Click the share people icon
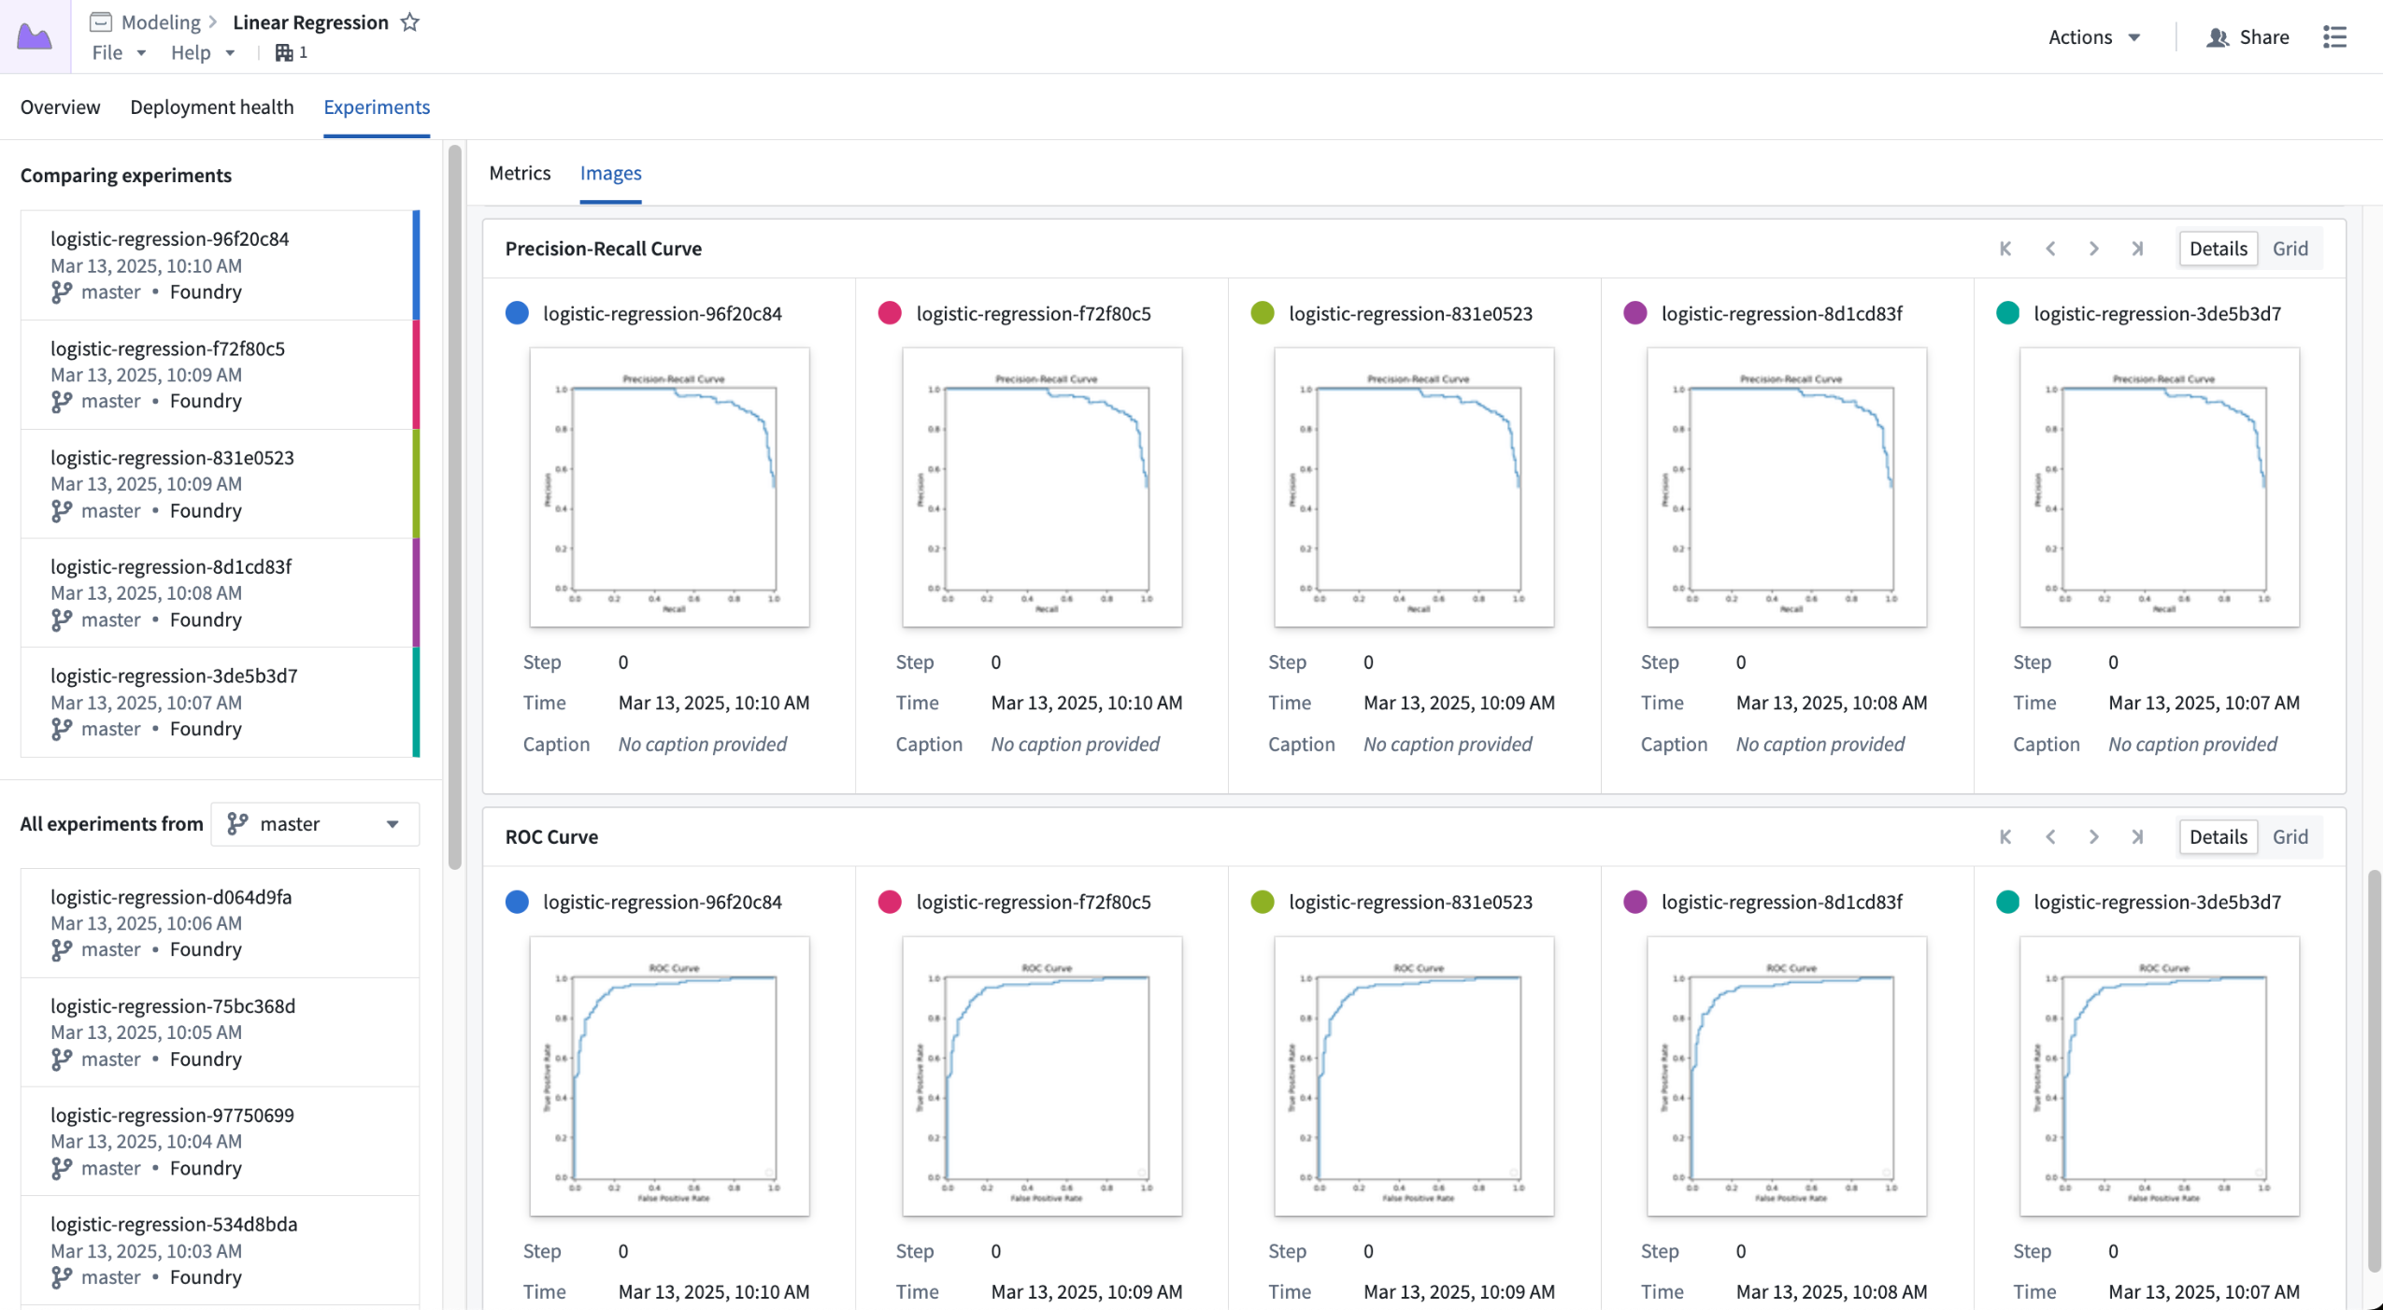 point(2218,36)
